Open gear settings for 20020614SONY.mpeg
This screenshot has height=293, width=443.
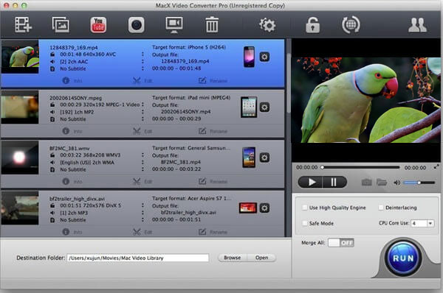click(264, 107)
